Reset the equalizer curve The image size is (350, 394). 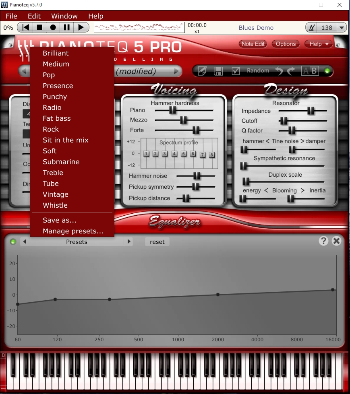(157, 242)
